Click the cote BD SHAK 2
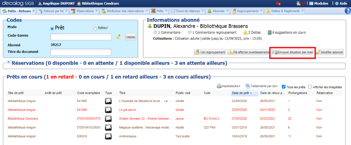Viewport: 351px width, 145px height. 212,119
